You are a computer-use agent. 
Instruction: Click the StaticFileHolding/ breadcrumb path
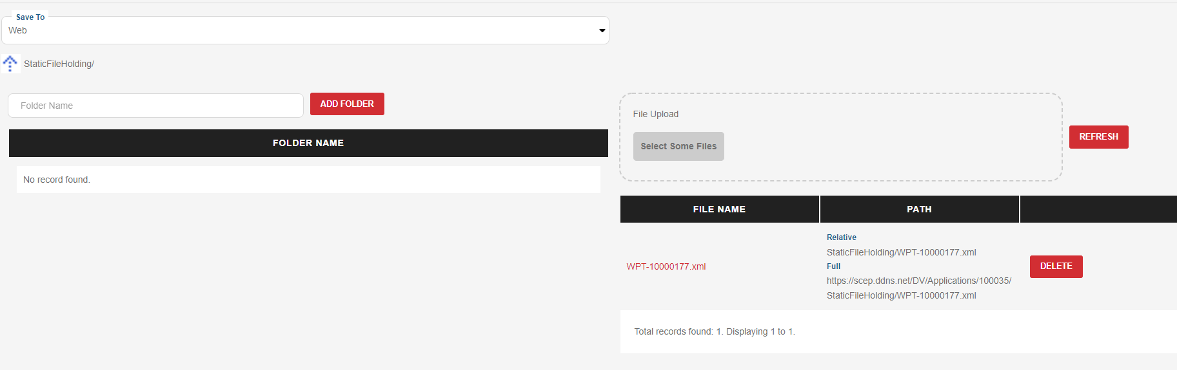click(x=59, y=64)
